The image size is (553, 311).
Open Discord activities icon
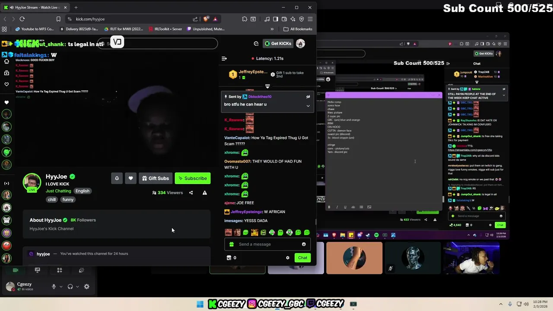point(60,270)
